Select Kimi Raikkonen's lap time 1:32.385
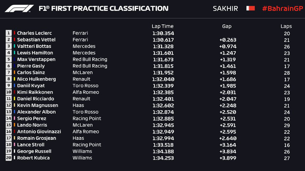Image resolution: width=305 pixels, height=171 pixels. coord(163,92)
